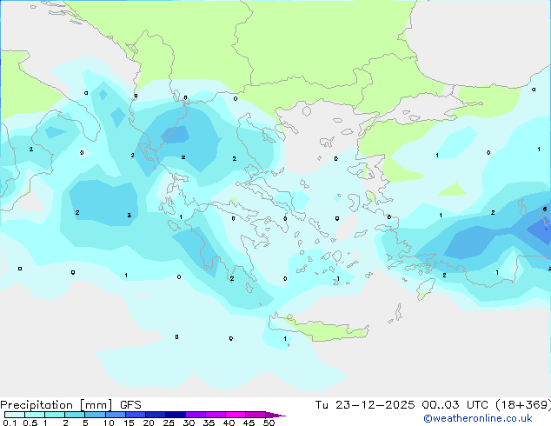Click the 25–30 mm legend color swatch
The height and width of the screenshot is (426, 551).
(176, 415)
